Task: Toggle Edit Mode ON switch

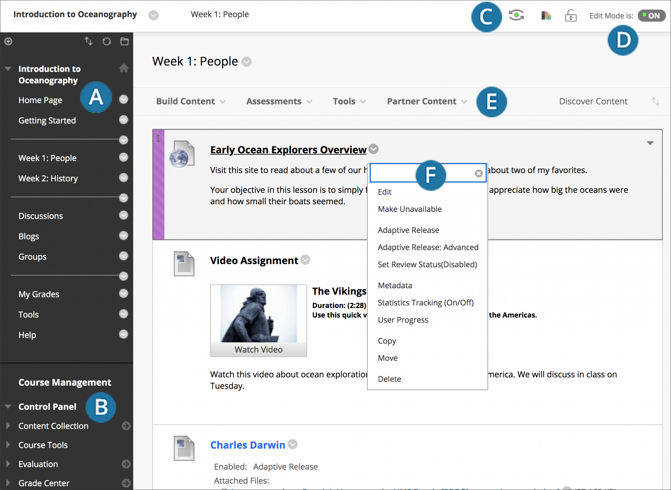Action: pos(651,16)
